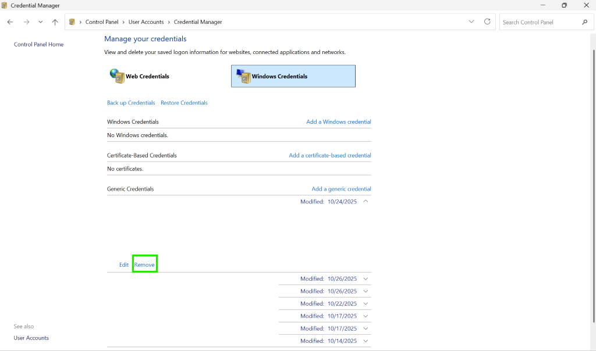Add a generic credential
The height and width of the screenshot is (351, 596).
pyautogui.click(x=341, y=189)
